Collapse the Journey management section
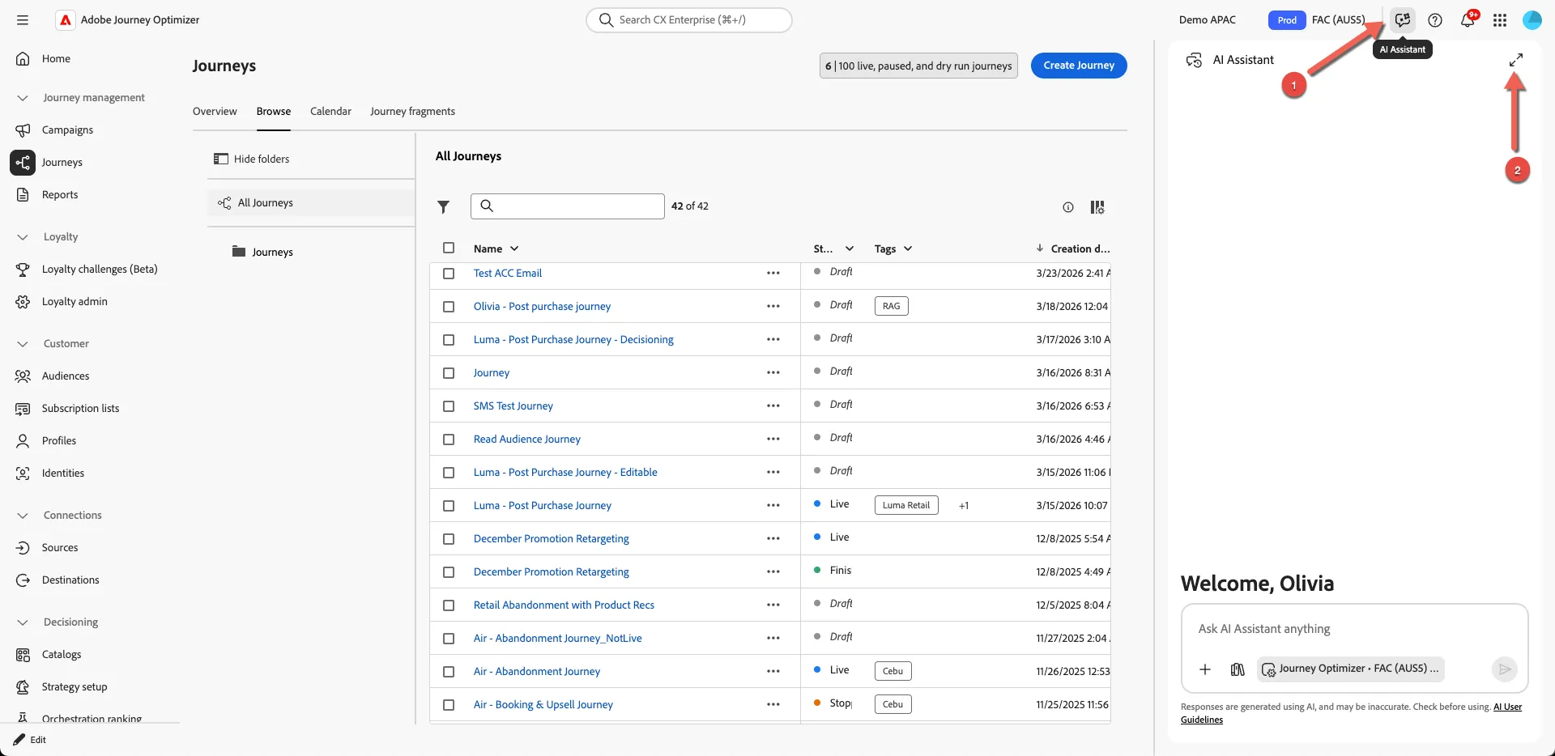1555x756 pixels. [x=23, y=98]
